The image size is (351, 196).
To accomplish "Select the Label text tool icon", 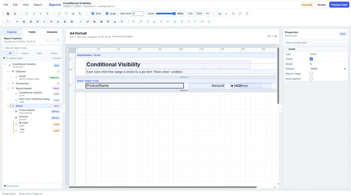I will (x=17, y=22).
